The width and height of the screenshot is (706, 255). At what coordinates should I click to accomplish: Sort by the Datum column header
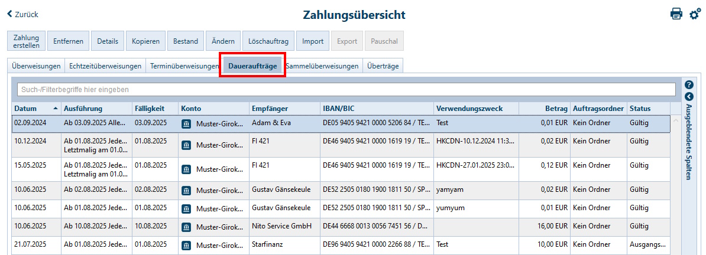pos(37,109)
